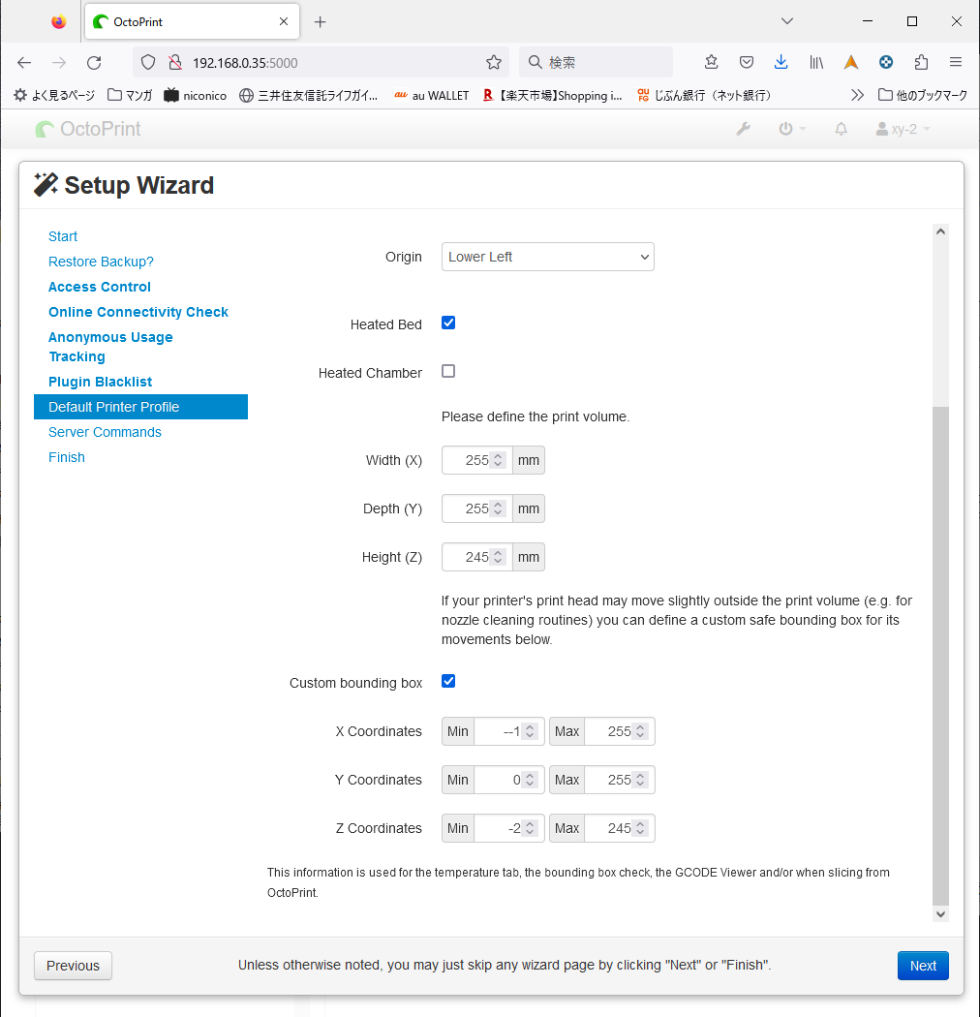
Task: Open the Firefox view icon
Action: (58, 22)
